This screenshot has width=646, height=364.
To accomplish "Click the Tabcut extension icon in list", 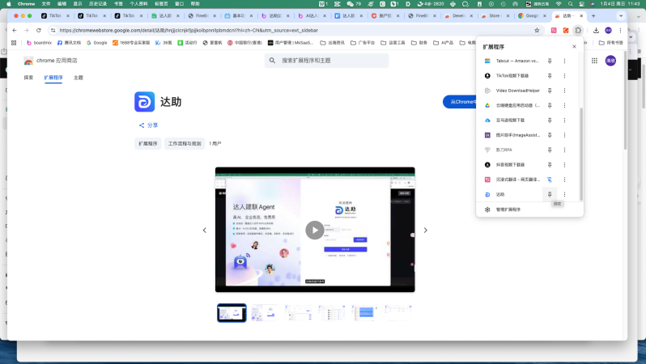I will (487, 61).
